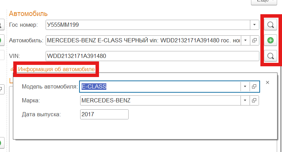Open the Модель автомобиля dropdown list
This screenshot has width=282, height=152.
pos(245,86)
